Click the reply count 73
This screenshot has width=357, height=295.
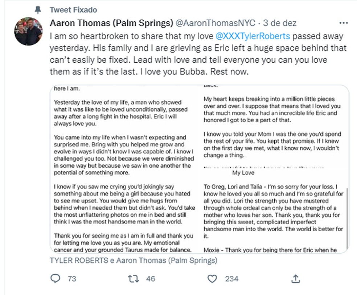point(72,278)
